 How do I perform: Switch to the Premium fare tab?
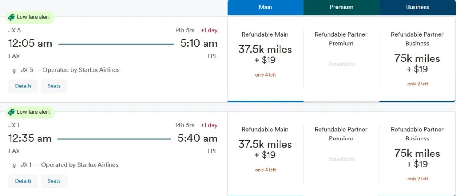point(341,7)
